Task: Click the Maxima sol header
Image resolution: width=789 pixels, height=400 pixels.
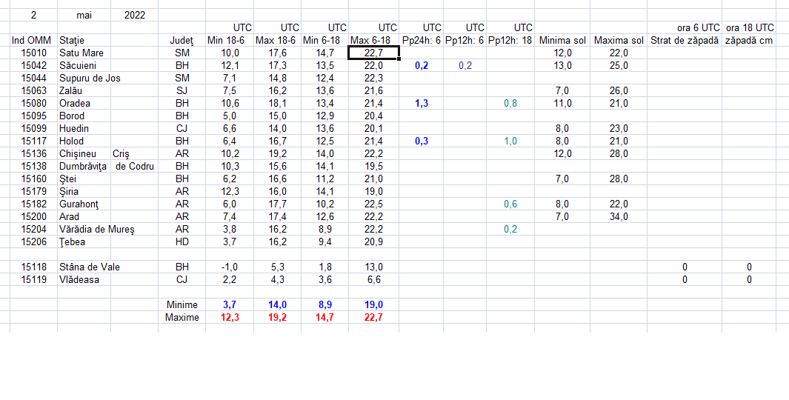Action: point(619,40)
